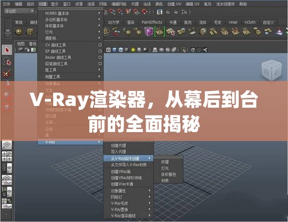Open 铅笔曲线工具 option box
The height and width of the screenshot is (222, 288).
coord(100,63)
